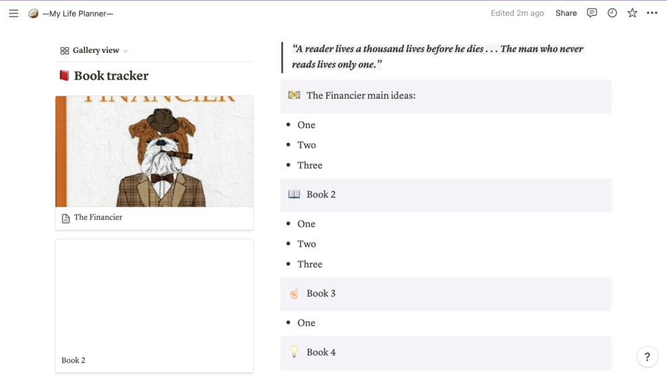Click the 'One' bullet under Book 3
This screenshot has height=376, width=667.
(306, 323)
